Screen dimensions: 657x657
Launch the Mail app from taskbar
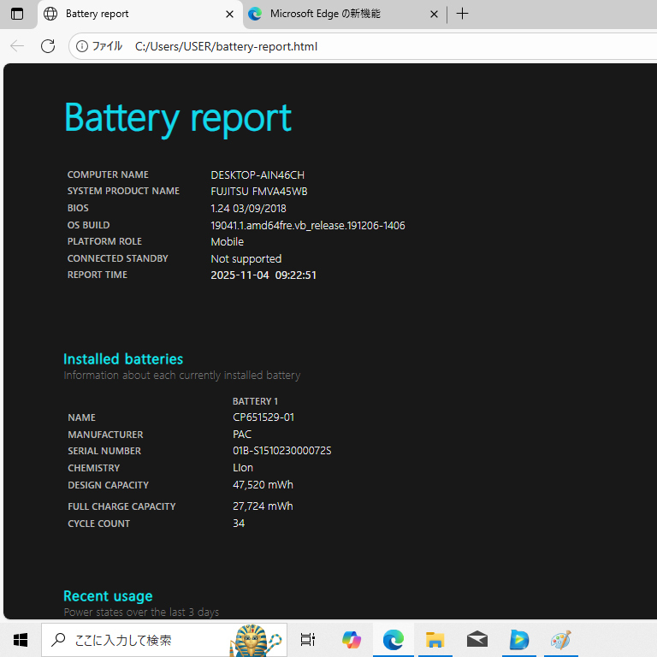coord(477,640)
